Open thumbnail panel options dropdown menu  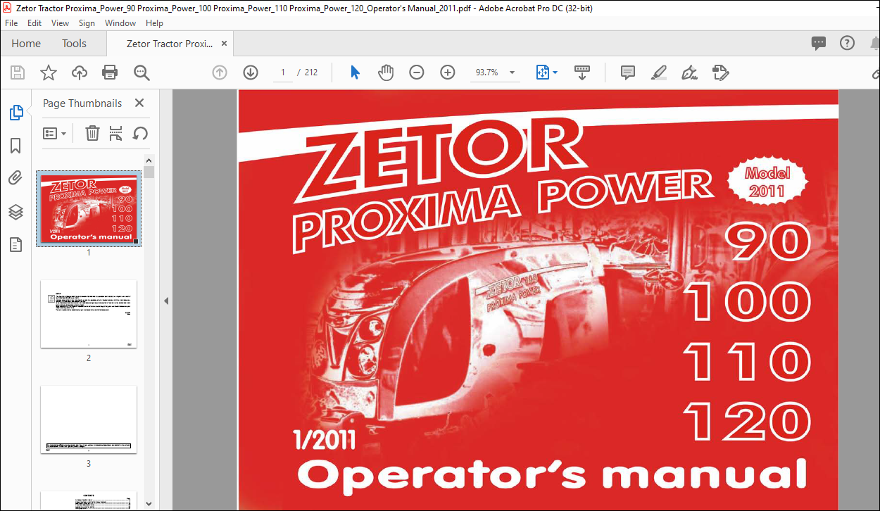55,133
